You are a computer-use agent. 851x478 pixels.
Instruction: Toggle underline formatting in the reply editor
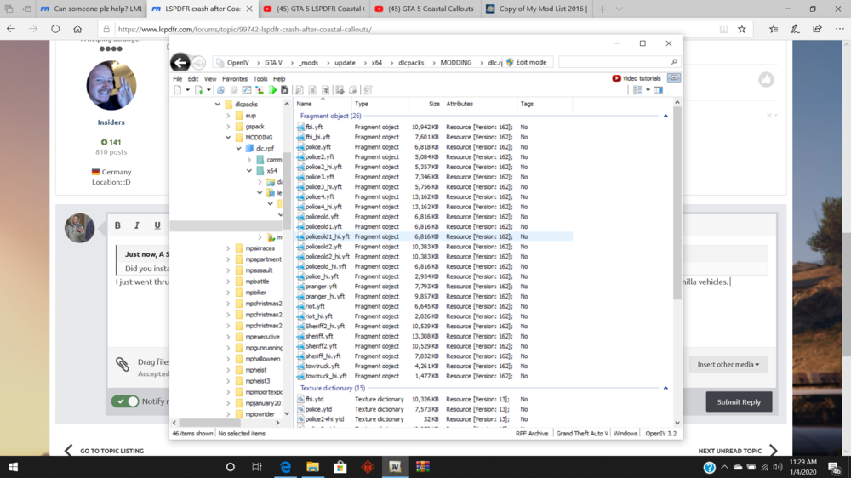[x=157, y=225]
